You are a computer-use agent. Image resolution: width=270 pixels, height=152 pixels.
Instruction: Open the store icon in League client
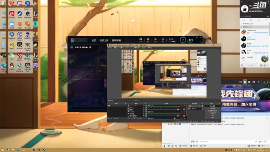pyautogui.click(x=163, y=40)
